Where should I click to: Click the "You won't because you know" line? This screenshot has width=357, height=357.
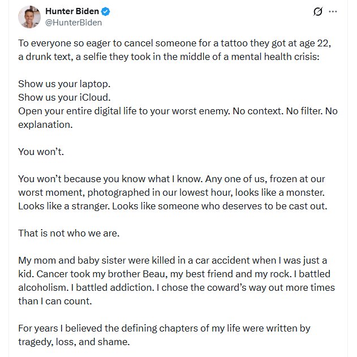pos(171,179)
